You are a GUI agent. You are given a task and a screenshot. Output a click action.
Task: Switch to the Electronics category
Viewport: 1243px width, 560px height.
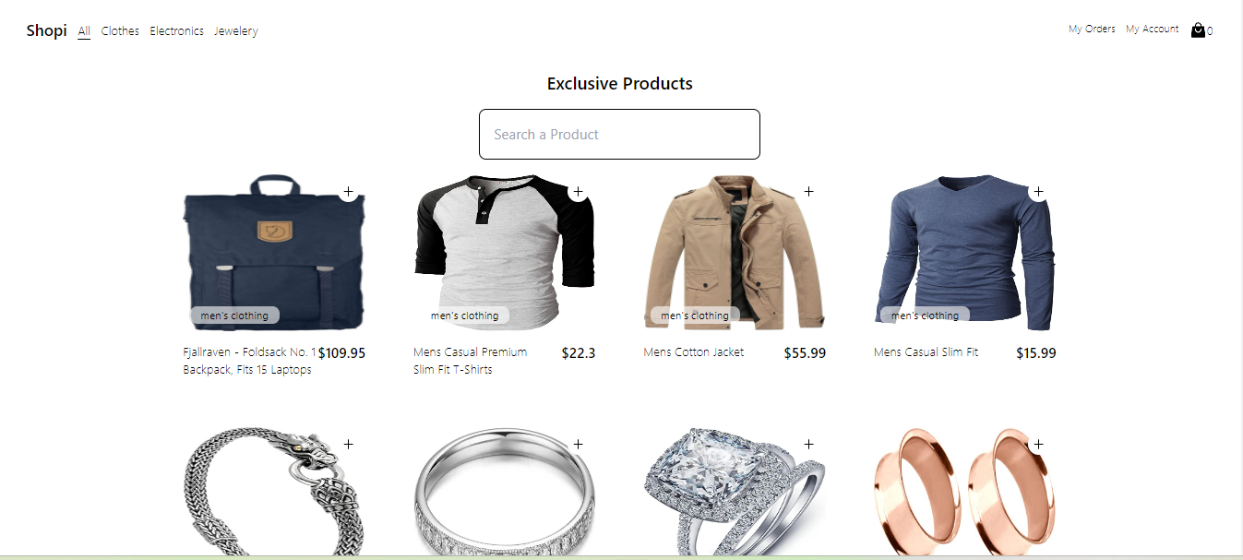176,31
